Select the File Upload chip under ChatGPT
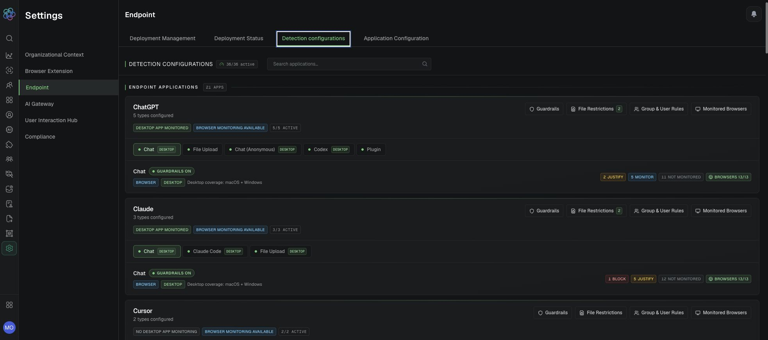Viewport: 768px width, 340px height. 202,150
